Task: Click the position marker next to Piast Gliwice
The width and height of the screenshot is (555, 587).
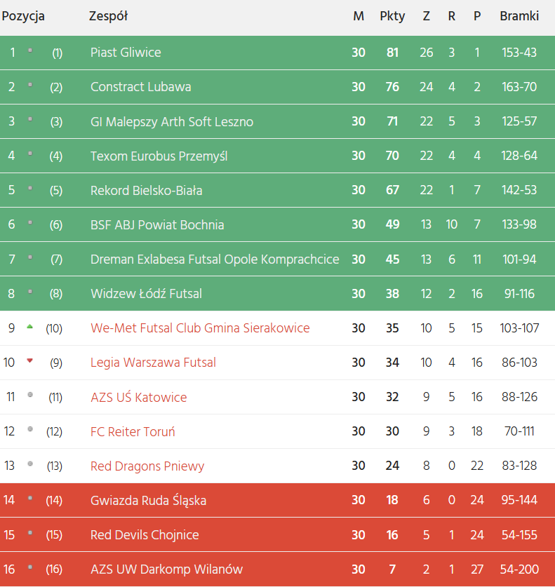Action: click(29, 51)
